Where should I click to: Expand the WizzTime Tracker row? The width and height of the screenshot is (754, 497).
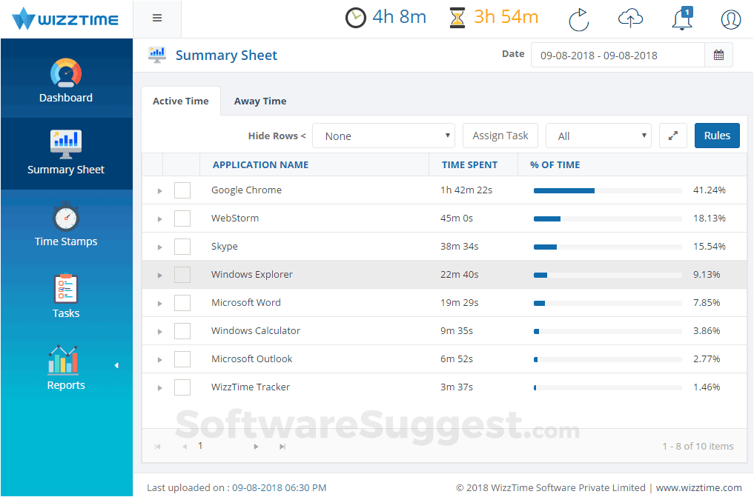(x=159, y=388)
